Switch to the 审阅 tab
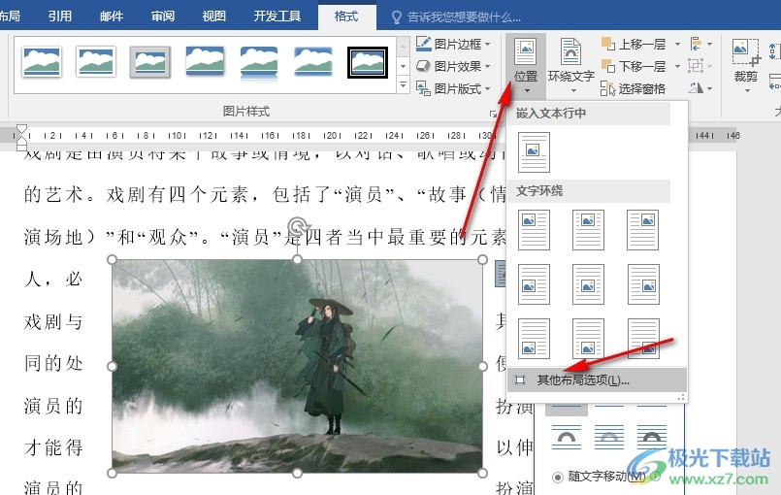 [163, 16]
